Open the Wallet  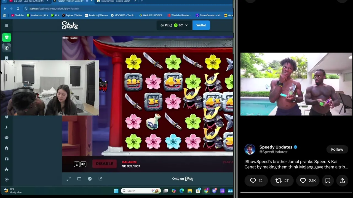[x=201, y=25]
